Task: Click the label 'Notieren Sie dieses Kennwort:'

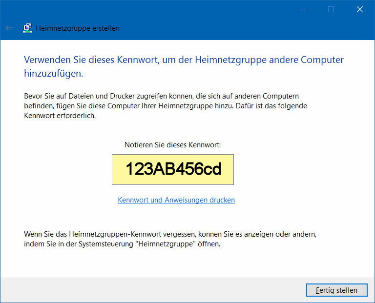Action: pyautogui.click(x=173, y=145)
